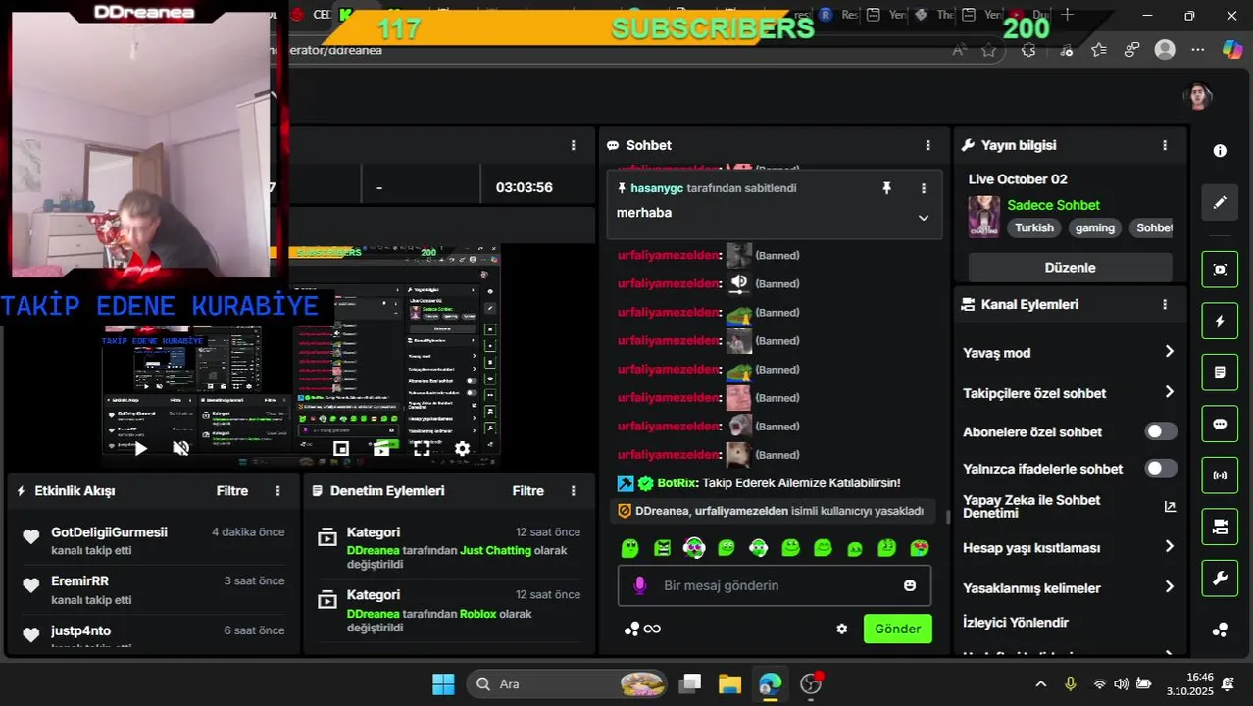Open external link for Yapay Zeka Sohbet Denetimi
The height and width of the screenshot is (706, 1253).
pyautogui.click(x=1170, y=507)
